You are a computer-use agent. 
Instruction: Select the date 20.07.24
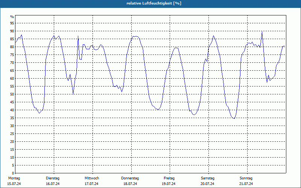207,184
